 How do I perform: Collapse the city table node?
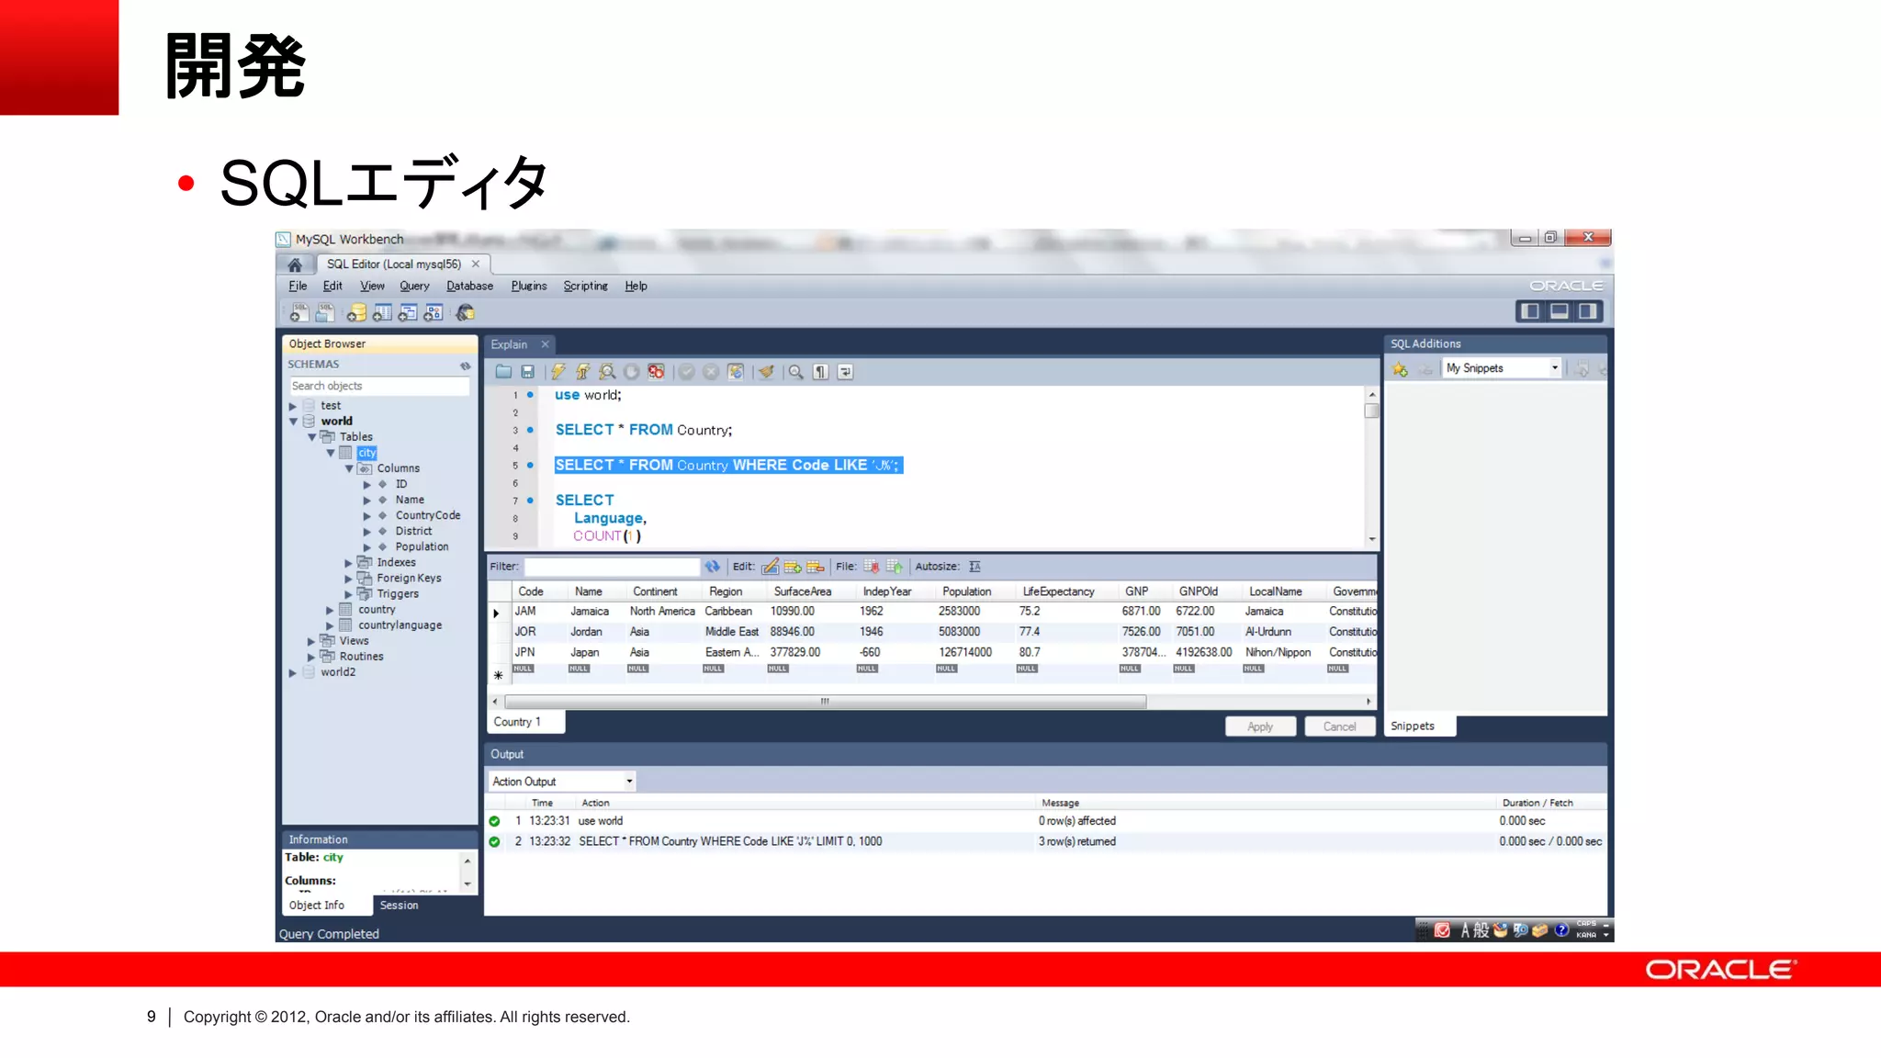(x=331, y=453)
